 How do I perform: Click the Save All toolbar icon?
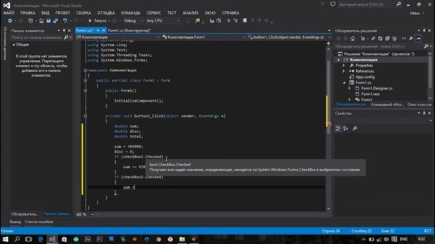(56, 21)
